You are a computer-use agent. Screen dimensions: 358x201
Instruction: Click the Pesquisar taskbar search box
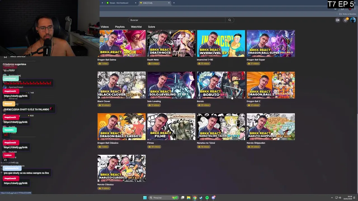pyautogui.click(x=164, y=198)
